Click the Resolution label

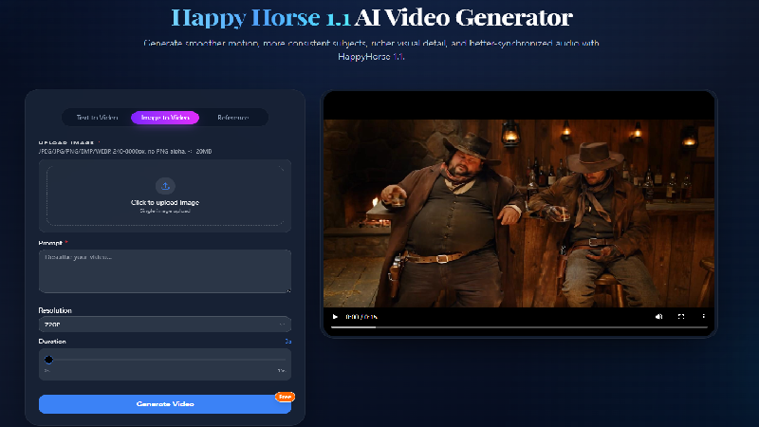click(55, 310)
